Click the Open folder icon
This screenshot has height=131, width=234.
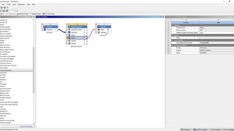coord(1,11)
